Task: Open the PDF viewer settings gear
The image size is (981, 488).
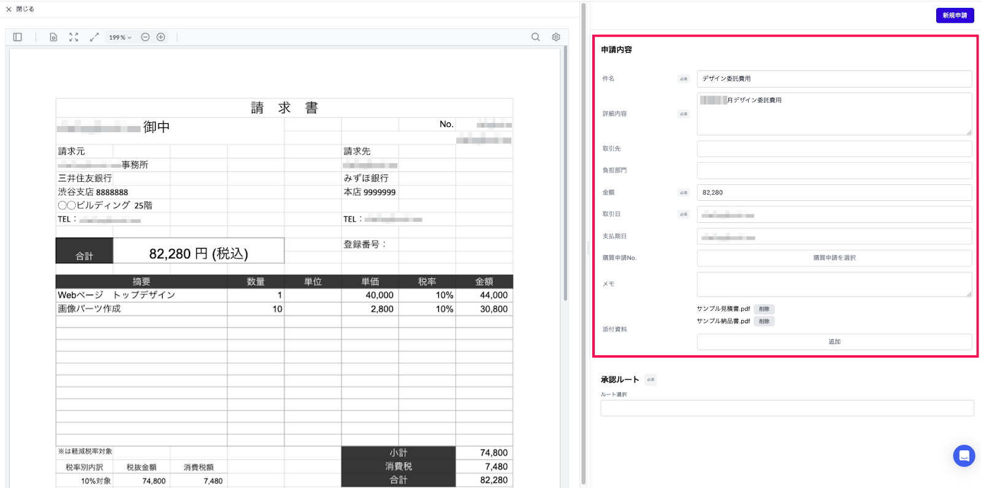Action: pyautogui.click(x=556, y=37)
